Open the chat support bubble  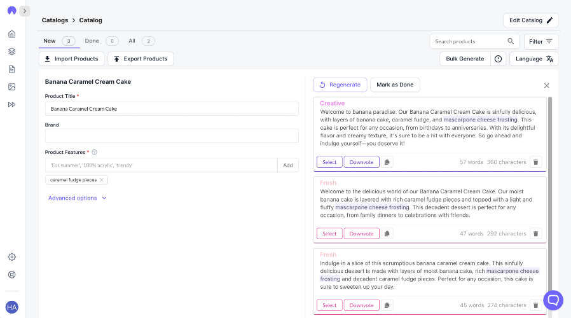(x=553, y=300)
